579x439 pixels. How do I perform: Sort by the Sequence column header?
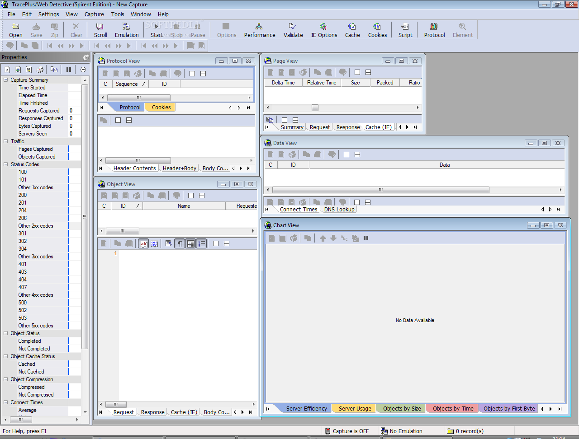[x=130, y=84]
